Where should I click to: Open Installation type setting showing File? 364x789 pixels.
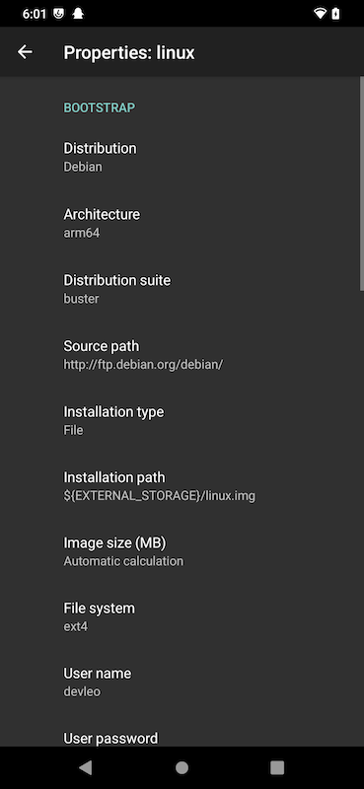pos(182,420)
